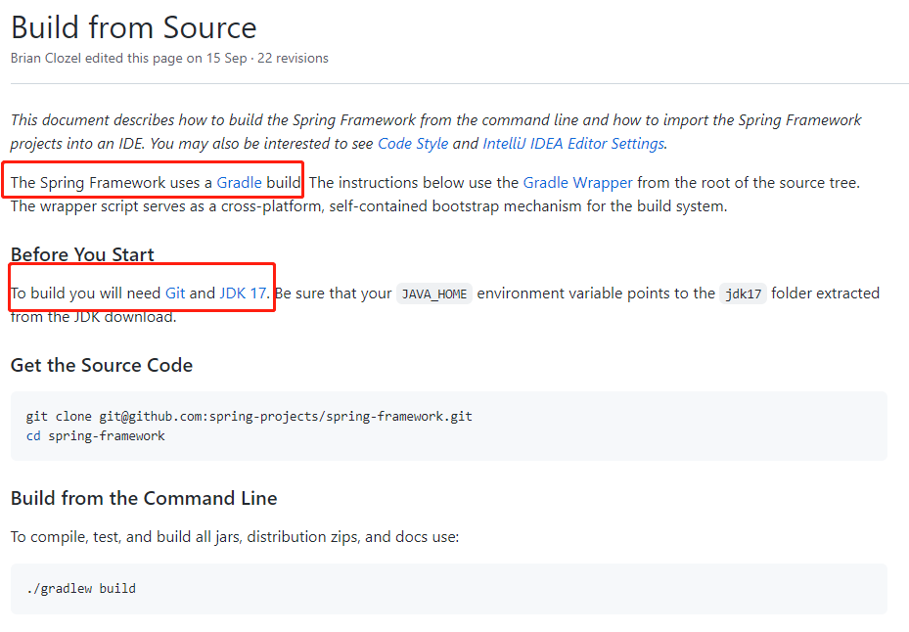Image resolution: width=909 pixels, height=632 pixels.
Task: Click the jdk17 inline code
Action: tap(744, 293)
